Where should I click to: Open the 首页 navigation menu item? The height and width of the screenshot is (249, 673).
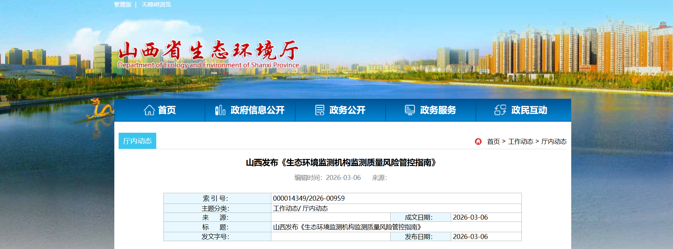coord(167,110)
